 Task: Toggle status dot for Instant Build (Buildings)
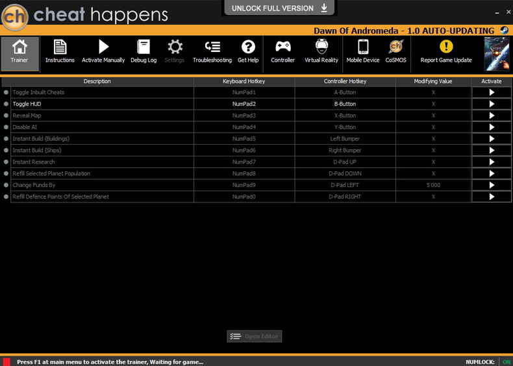tap(6, 139)
